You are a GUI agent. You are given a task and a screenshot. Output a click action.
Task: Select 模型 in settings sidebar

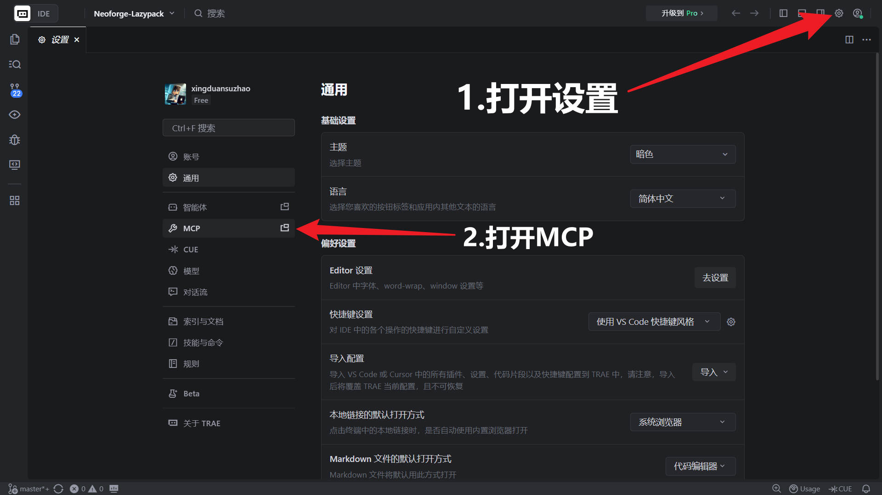[229, 271]
